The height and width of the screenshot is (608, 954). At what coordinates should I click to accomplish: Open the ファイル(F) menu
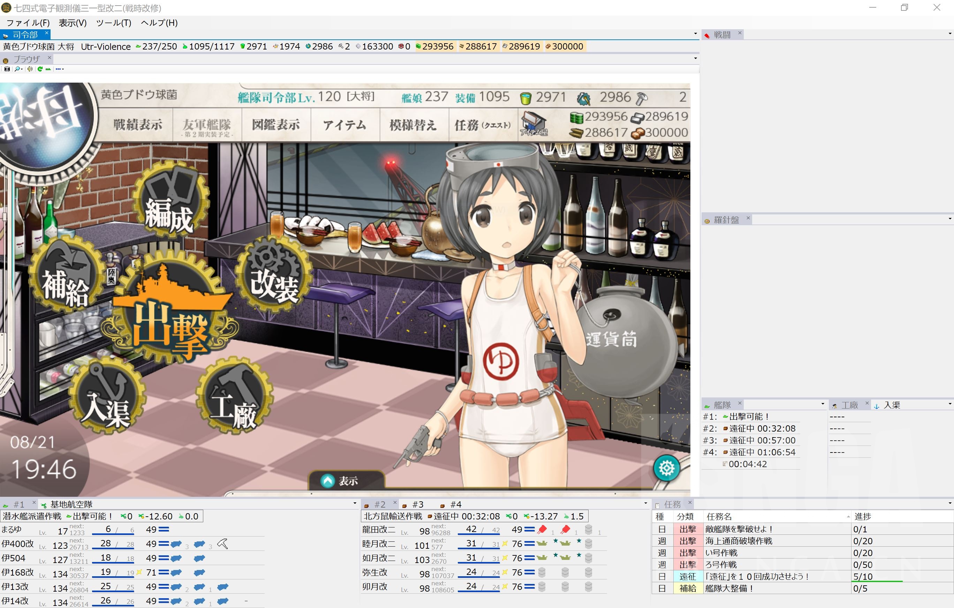coord(28,23)
